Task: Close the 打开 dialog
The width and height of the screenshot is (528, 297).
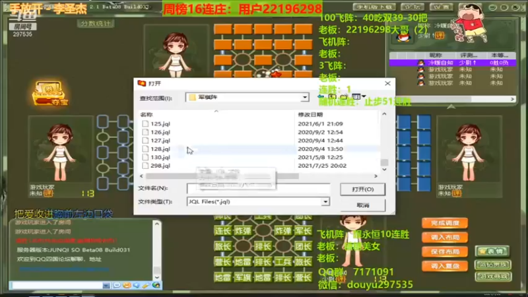Action: click(x=387, y=83)
